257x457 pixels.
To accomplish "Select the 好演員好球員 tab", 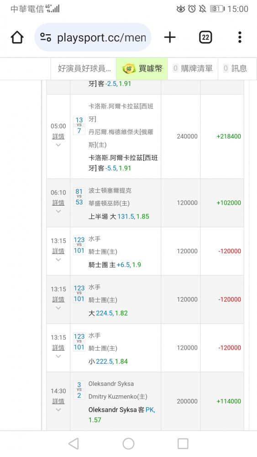I will (84, 69).
